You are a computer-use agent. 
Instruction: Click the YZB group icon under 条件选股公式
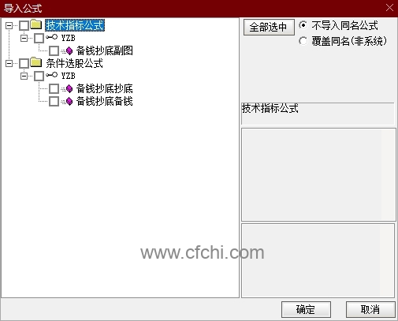coord(51,75)
